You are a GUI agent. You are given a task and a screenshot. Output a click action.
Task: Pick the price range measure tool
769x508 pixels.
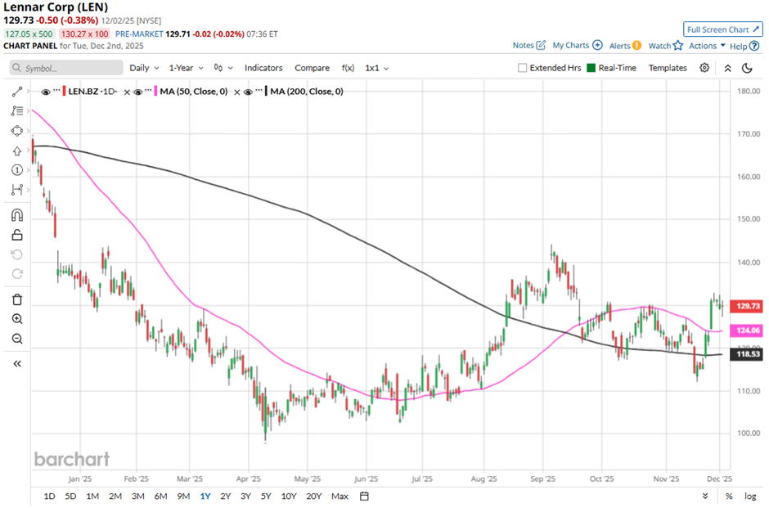tap(17, 189)
